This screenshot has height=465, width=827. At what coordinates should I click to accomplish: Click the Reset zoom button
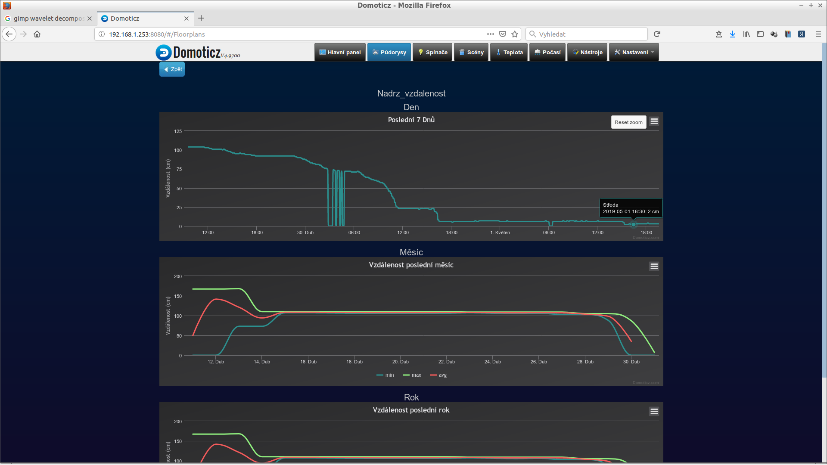point(628,122)
